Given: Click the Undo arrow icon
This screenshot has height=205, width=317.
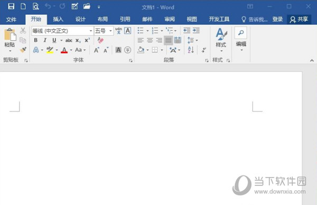Looking at the screenshot, I should (48, 6).
